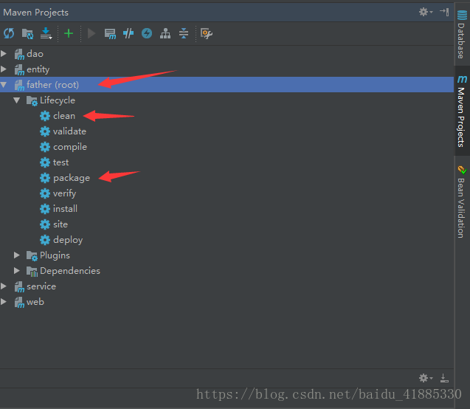
Task: Toggle skip tests mode lightning icon
Action: [x=147, y=33]
